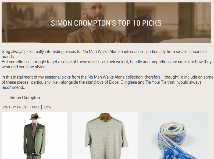This screenshot has width=214, height=159.
Task: Click the straw hat on the mannequin
Action: pos(35,116)
